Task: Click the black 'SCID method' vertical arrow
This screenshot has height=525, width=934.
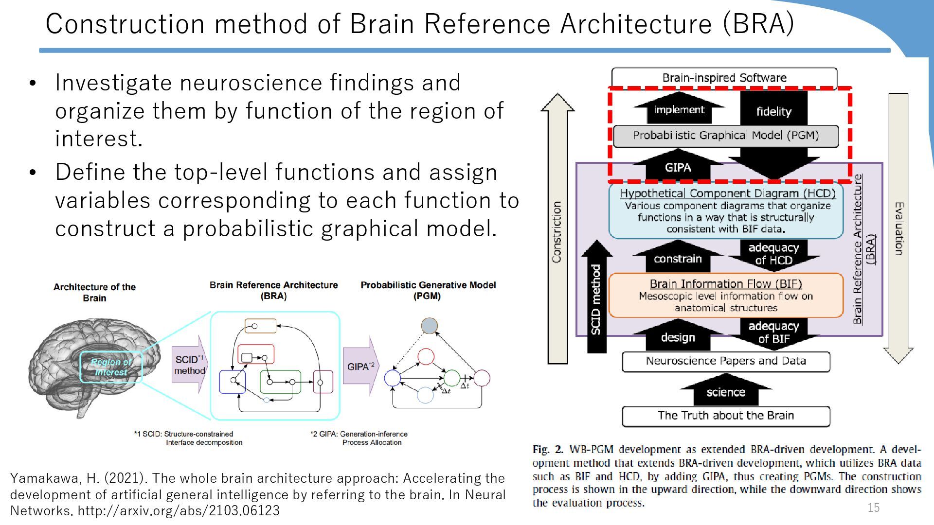Action: pyautogui.click(x=596, y=299)
